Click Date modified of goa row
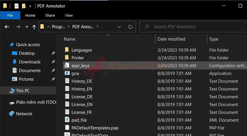The image size is (247, 136). coord(174,73)
